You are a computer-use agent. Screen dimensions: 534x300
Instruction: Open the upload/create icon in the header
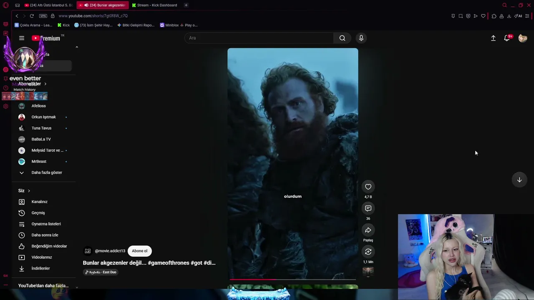(493, 38)
